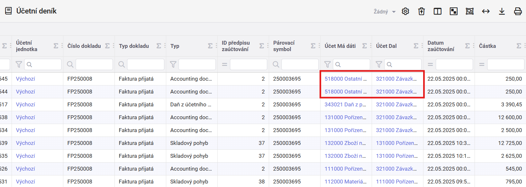Open 343021 Daň z p... account link
The height and width of the screenshot is (187, 526).
click(x=345, y=104)
